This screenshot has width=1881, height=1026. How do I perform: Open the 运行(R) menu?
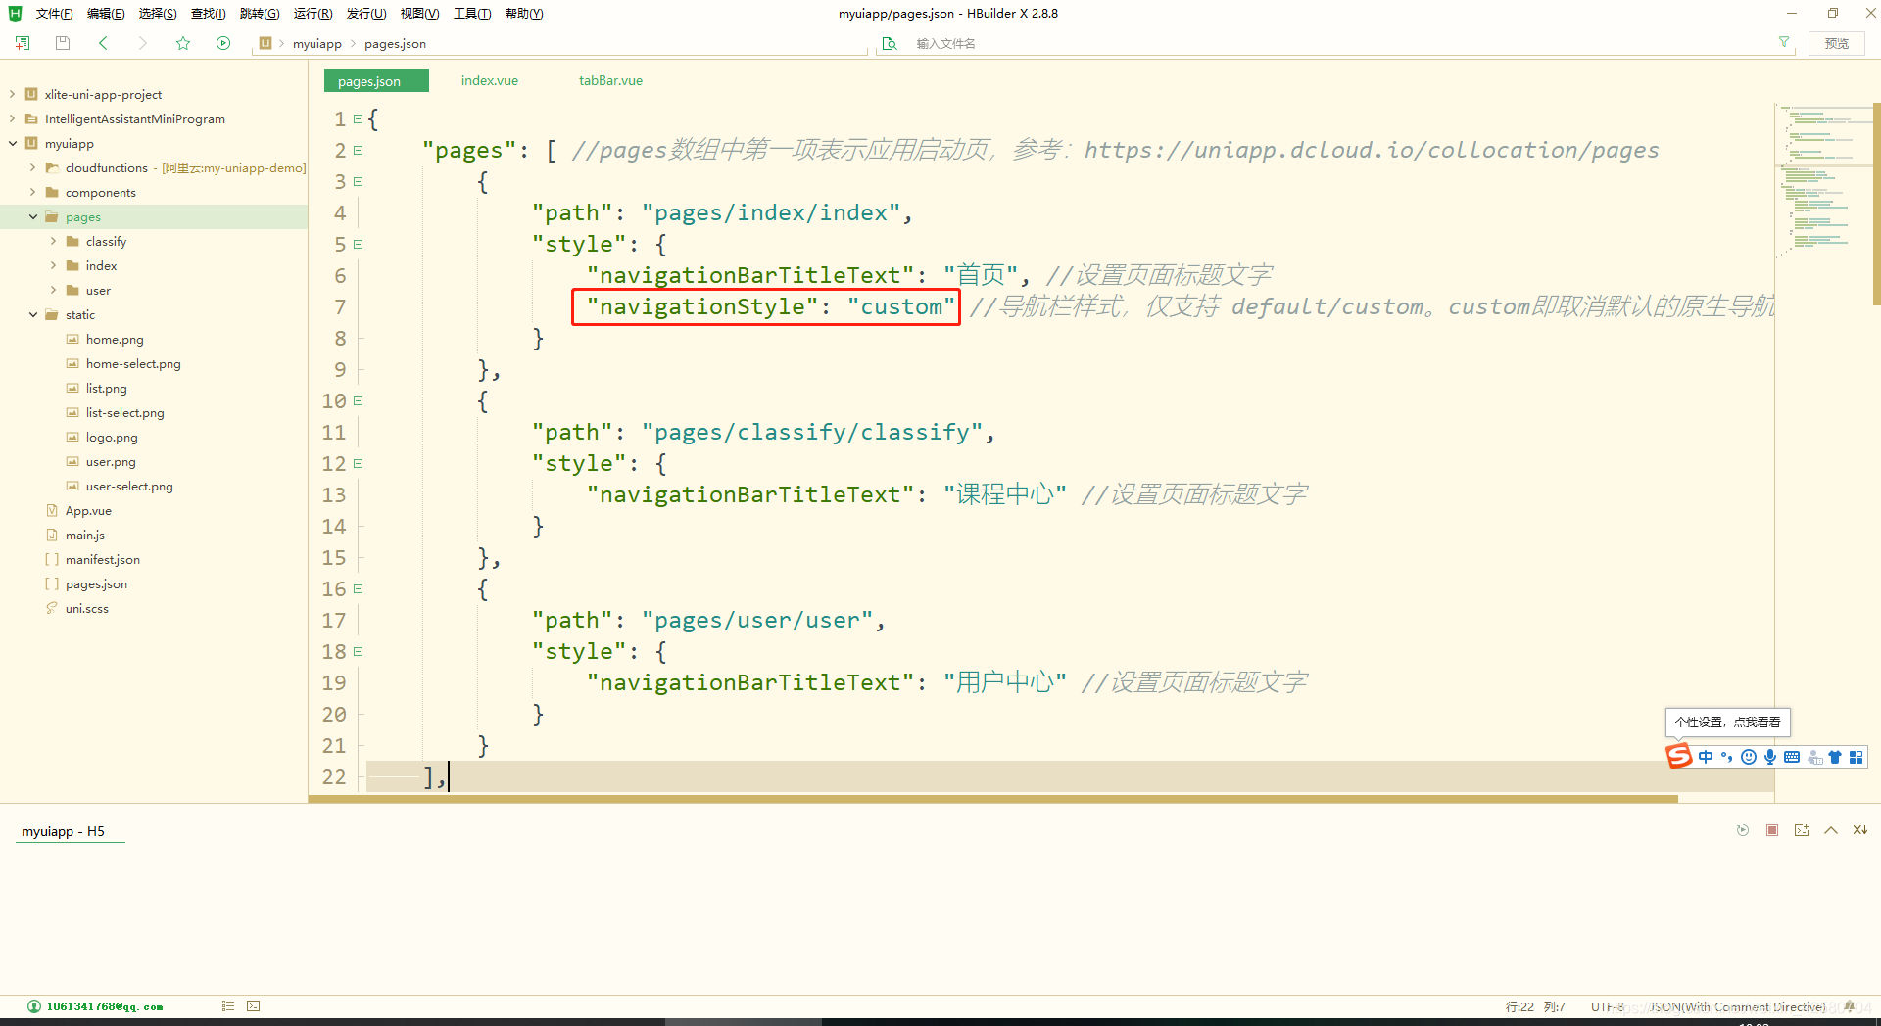coord(313,13)
